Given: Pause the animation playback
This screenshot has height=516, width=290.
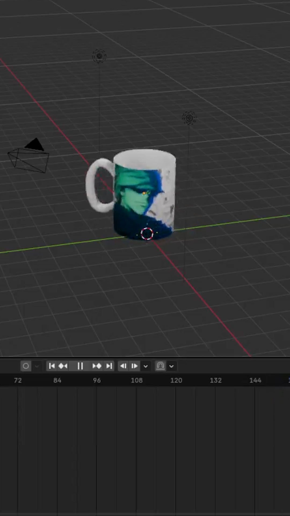Looking at the screenshot, I should pos(80,366).
